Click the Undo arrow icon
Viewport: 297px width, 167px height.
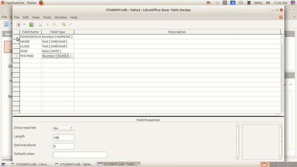[64, 25]
